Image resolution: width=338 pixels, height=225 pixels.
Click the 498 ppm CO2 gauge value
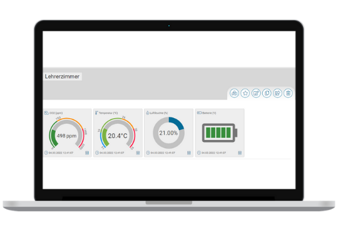click(x=66, y=136)
